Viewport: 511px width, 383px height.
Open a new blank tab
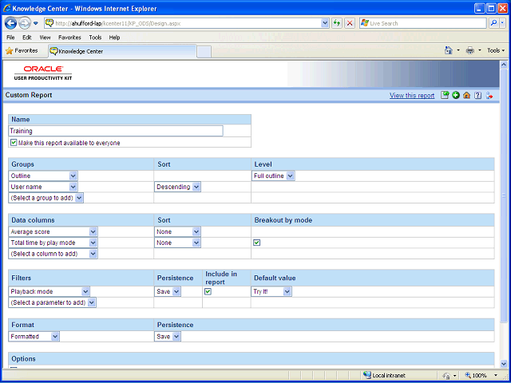pyautogui.click(x=204, y=52)
